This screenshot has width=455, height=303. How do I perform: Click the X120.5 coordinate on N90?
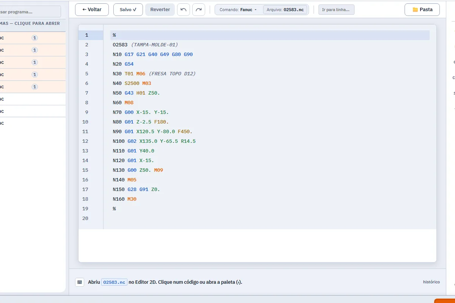[145, 131]
